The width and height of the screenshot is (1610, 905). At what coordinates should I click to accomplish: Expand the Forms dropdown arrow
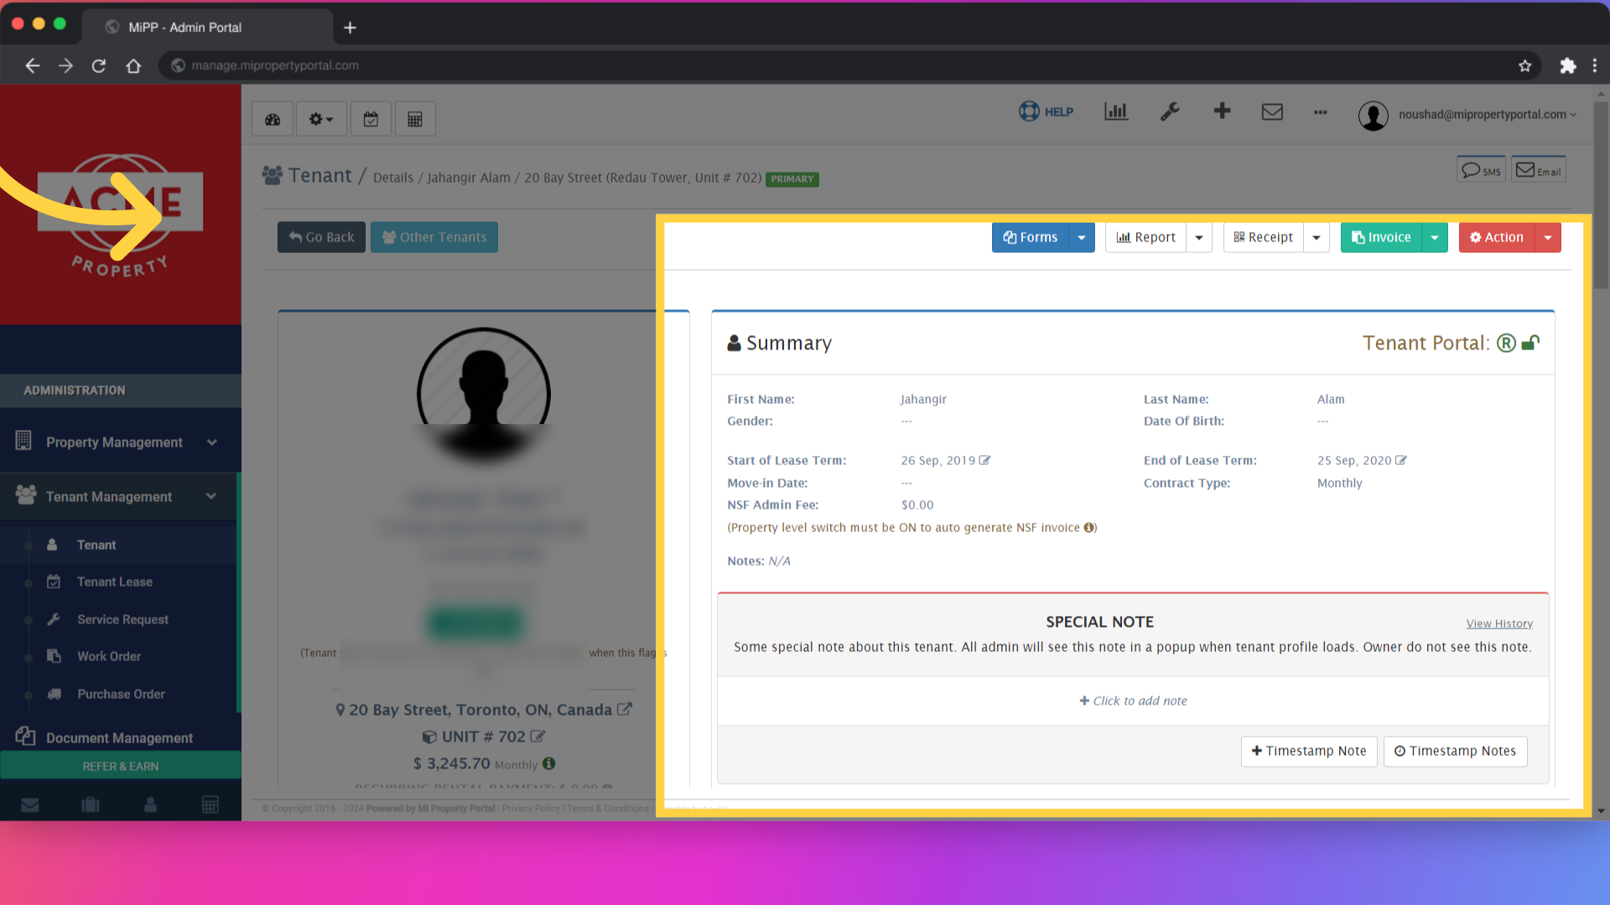click(x=1082, y=238)
